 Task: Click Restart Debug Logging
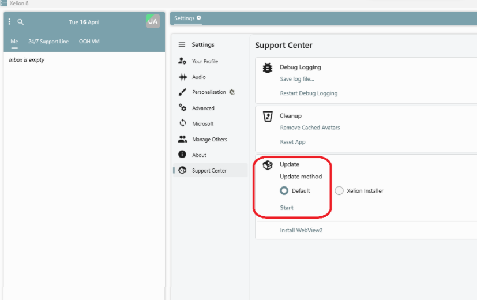[x=309, y=93]
